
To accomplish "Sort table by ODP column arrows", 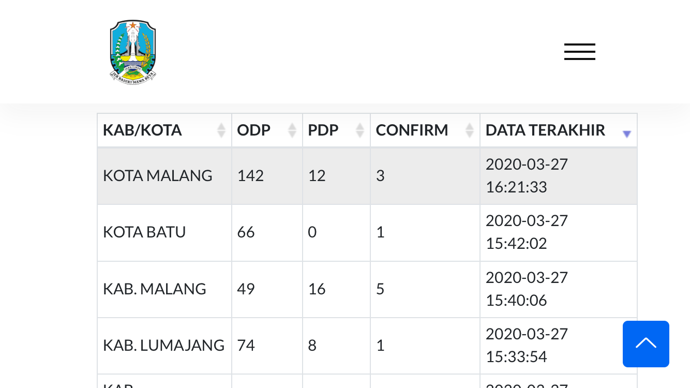I will [292, 130].
